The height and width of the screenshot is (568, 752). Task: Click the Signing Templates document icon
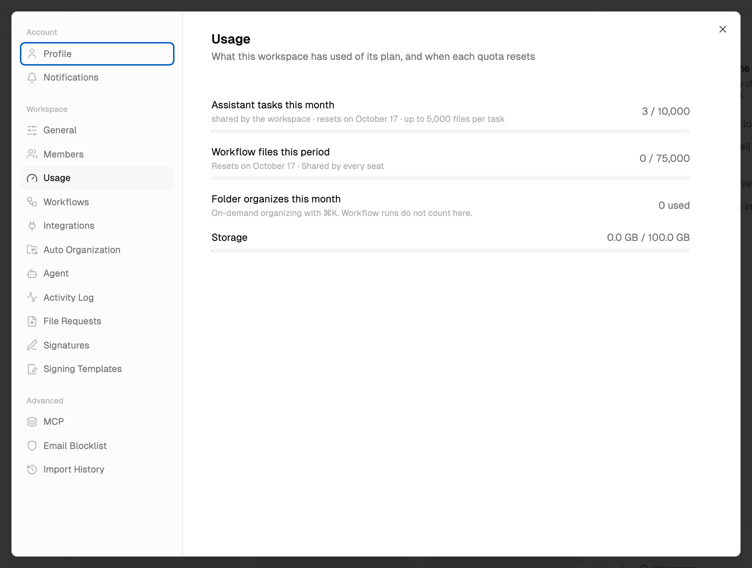pyautogui.click(x=32, y=369)
